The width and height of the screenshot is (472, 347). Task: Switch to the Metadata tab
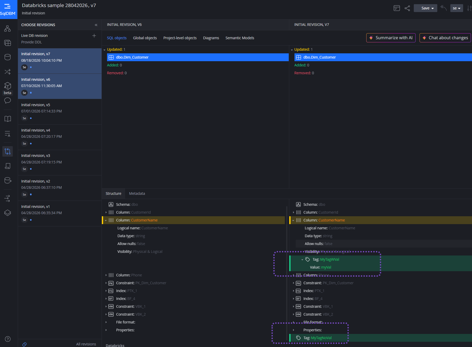[137, 194]
